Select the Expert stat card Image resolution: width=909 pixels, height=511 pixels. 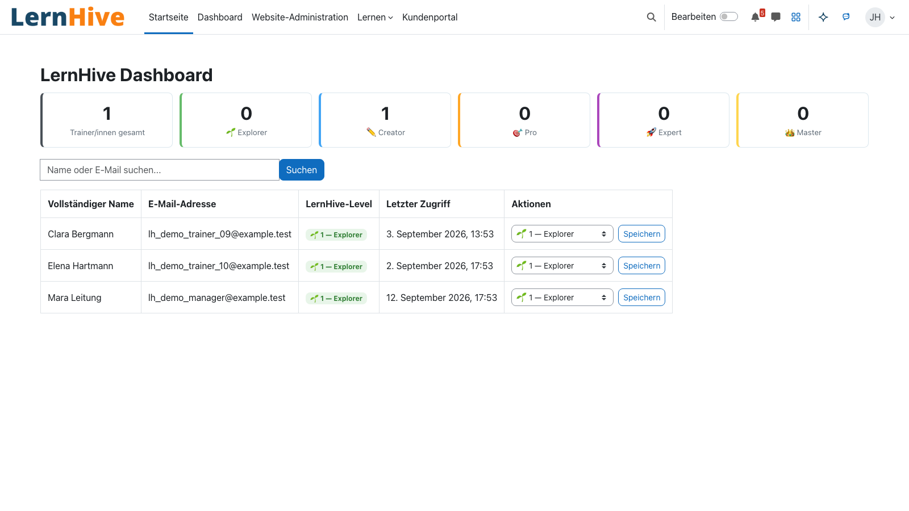point(663,120)
